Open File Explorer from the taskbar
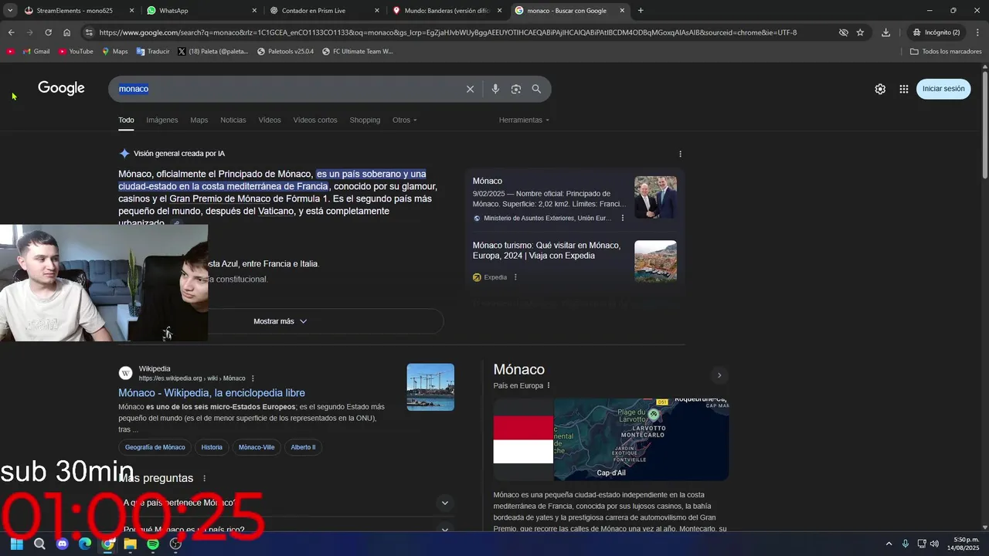The height and width of the screenshot is (556, 989). 131,544
